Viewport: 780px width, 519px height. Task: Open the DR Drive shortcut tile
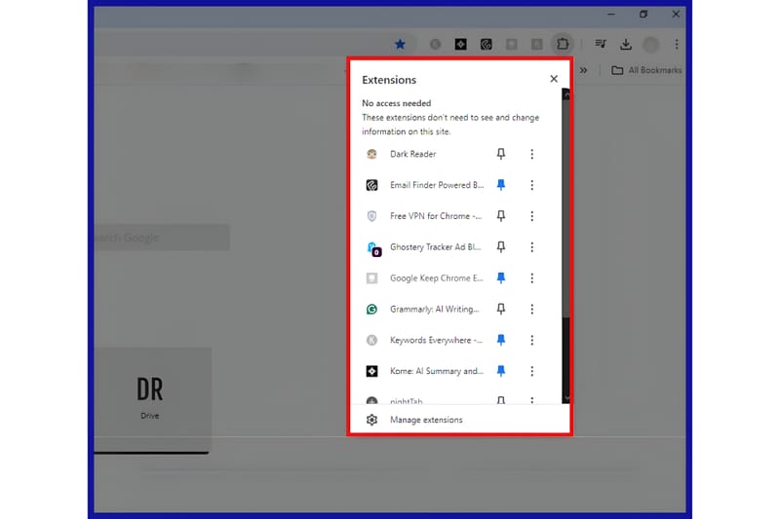click(152, 400)
